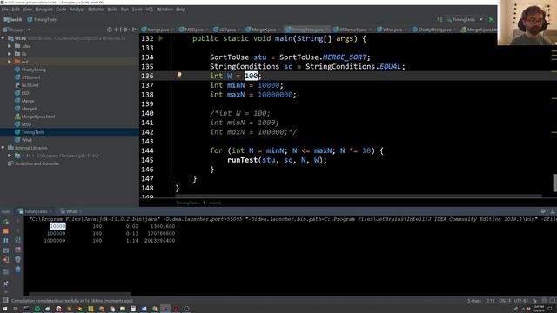Collapse the lec36 project root node
Viewport: 557px width, 313px height.
point(3,38)
